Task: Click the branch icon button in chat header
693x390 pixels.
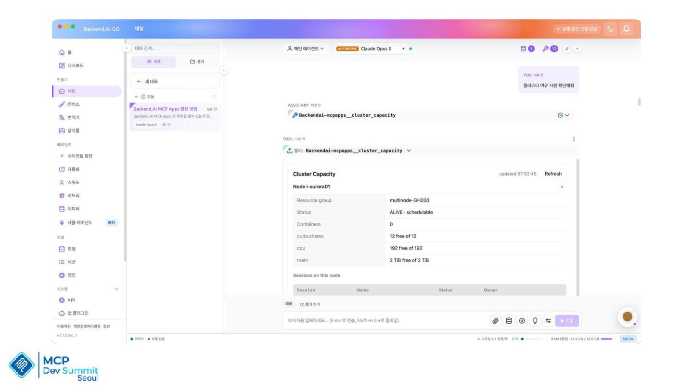Action: tap(566, 49)
